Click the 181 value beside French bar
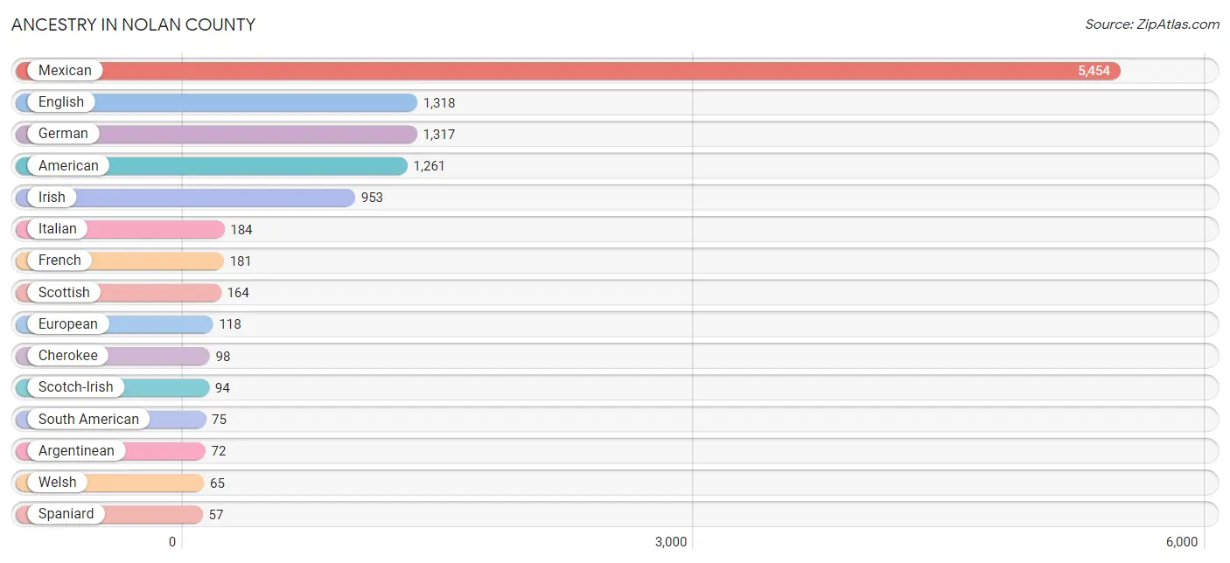Viewport: 1230px width, 563px height. [241, 261]
